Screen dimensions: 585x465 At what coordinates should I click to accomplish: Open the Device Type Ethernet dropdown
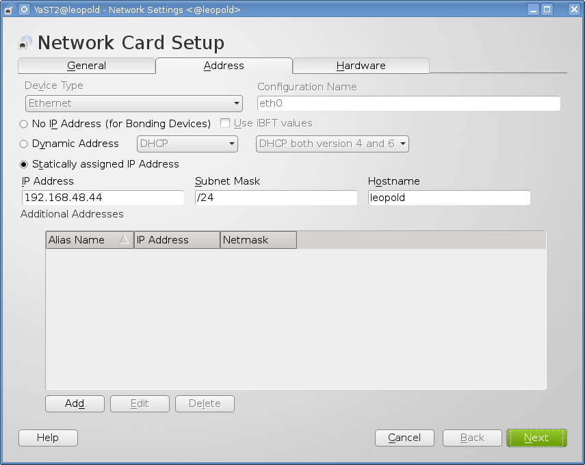point(133,103)
